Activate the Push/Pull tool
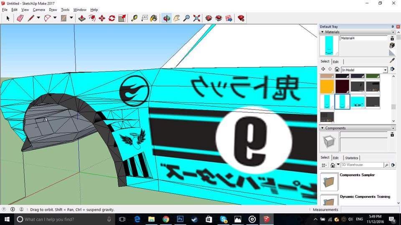Viewport: 401px width, 225px height. (82, 18)
